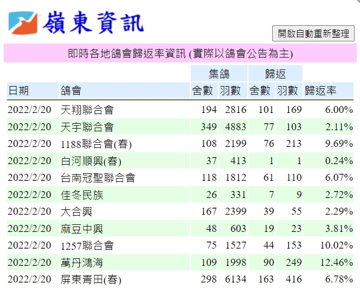Select the 佳冬民族 club name
Image resolution: width=360 pixels, height=297 pixels.
point(82,195)
